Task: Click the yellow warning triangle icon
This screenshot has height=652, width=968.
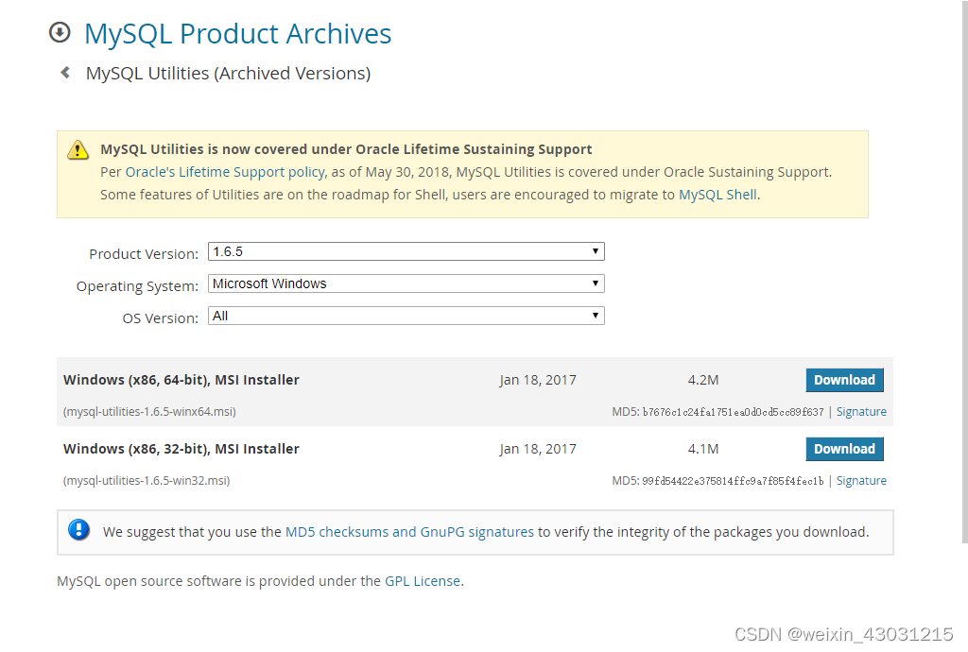Action: 78,149
